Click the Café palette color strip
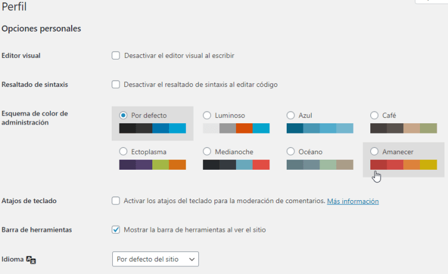 pos(403,128)
